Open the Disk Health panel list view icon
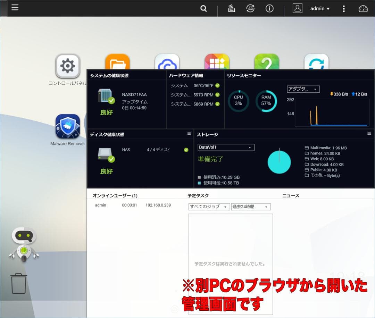The width and height of the screenshot is (375, 318). (189, 133)
